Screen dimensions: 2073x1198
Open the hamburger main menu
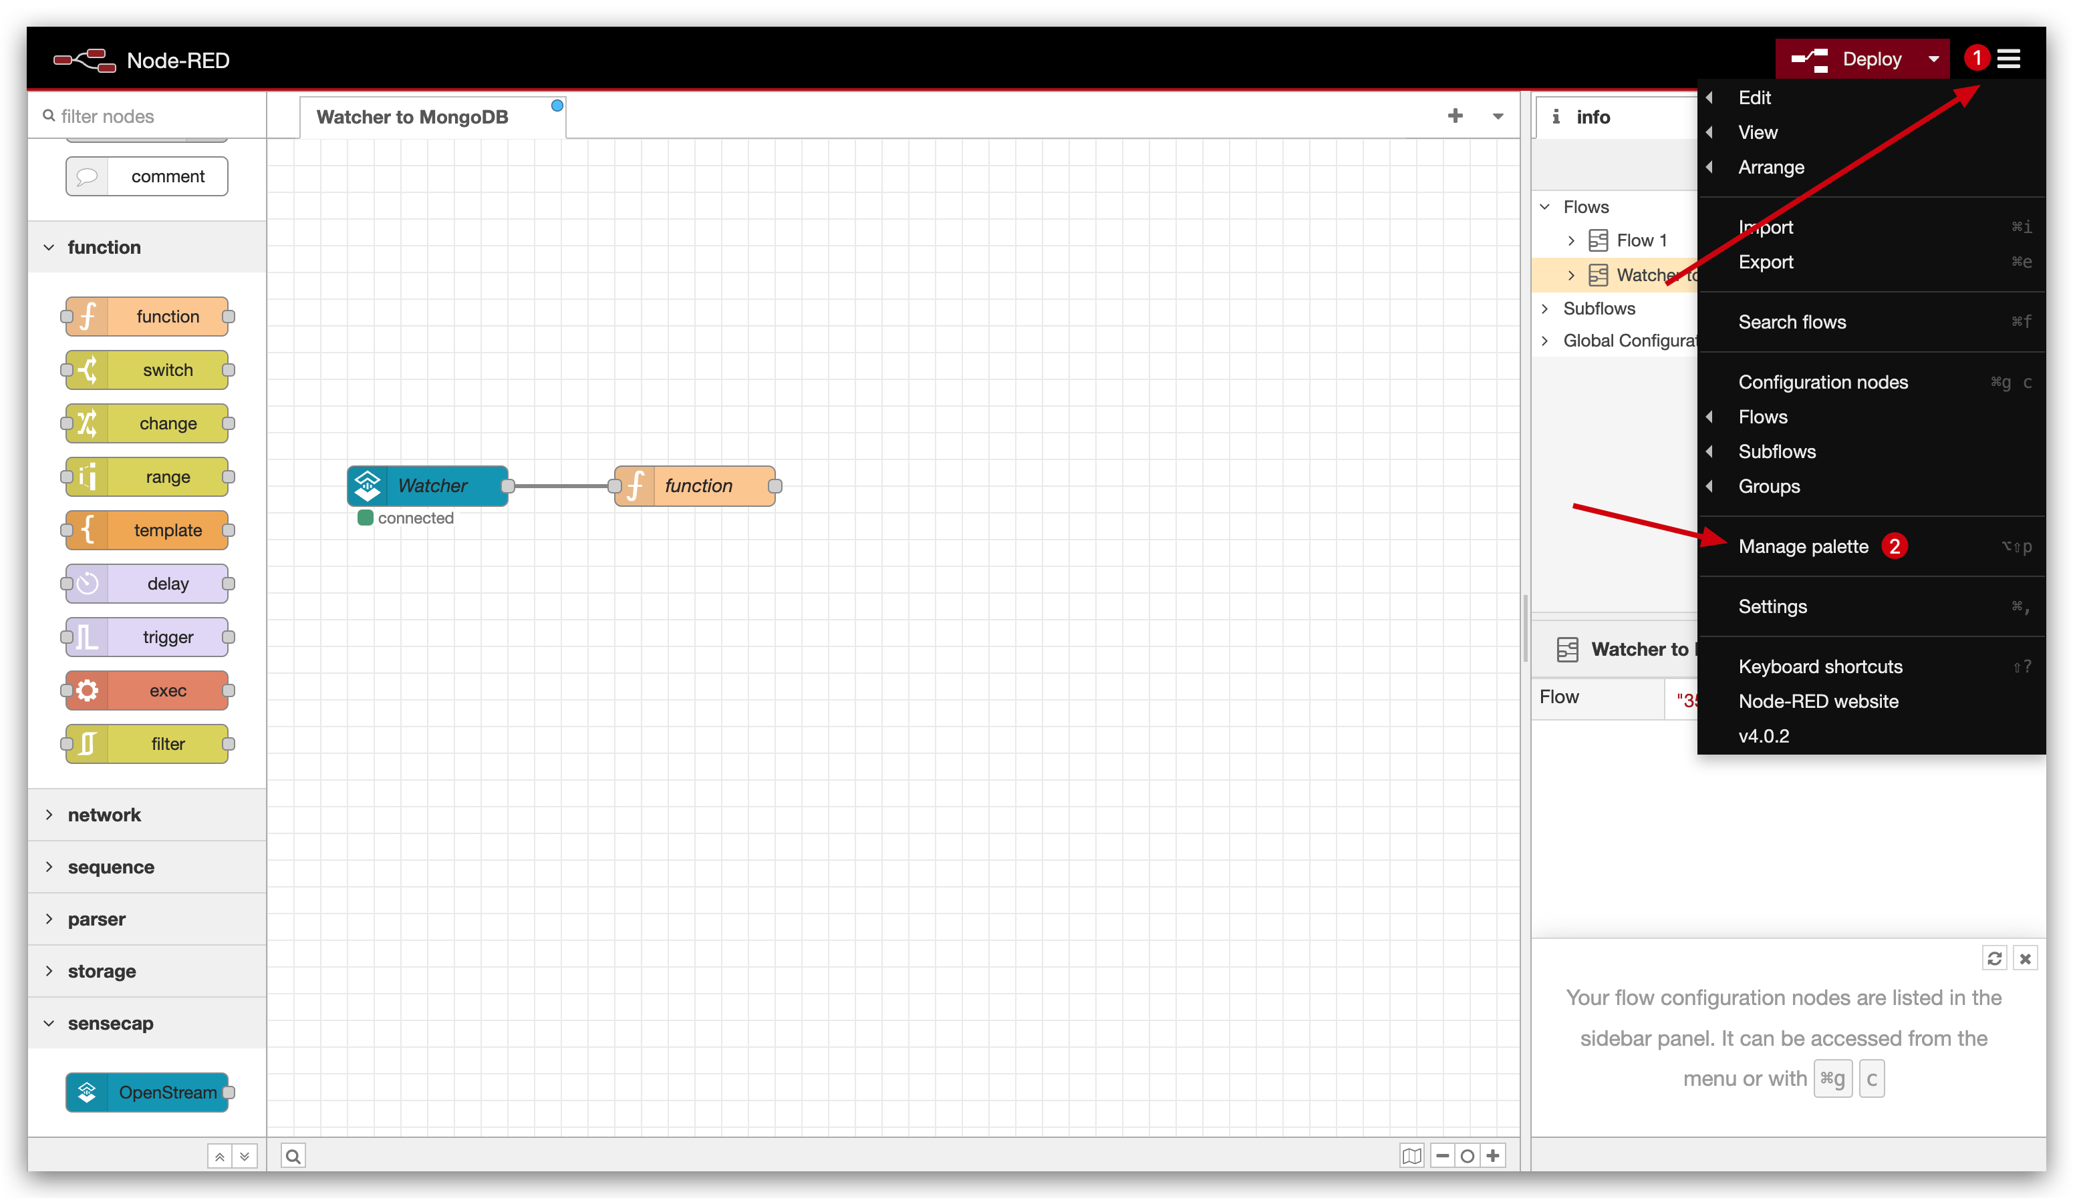tap(2008, 59)
